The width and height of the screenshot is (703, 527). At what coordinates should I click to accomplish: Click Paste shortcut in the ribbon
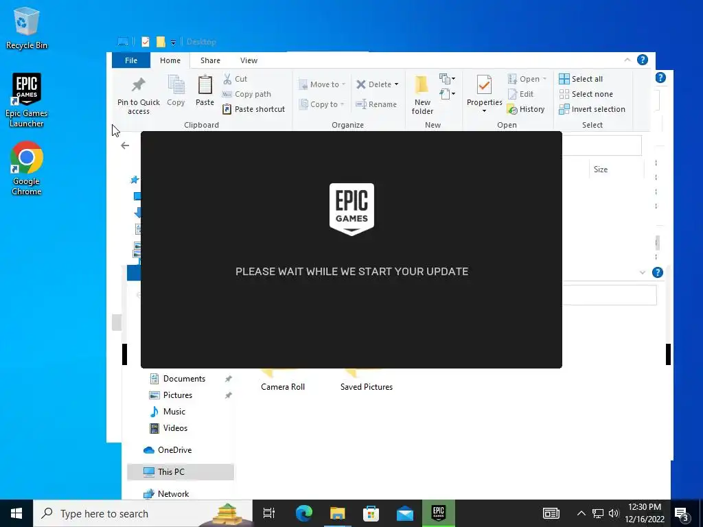254,109
